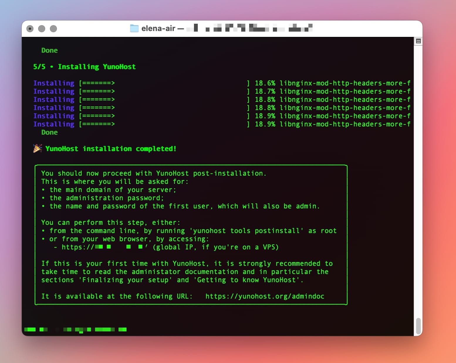The width and height of the screenshot is (456, 363).
Task: Click the small panel icon above the scrollbar
Action: (418, 41)
